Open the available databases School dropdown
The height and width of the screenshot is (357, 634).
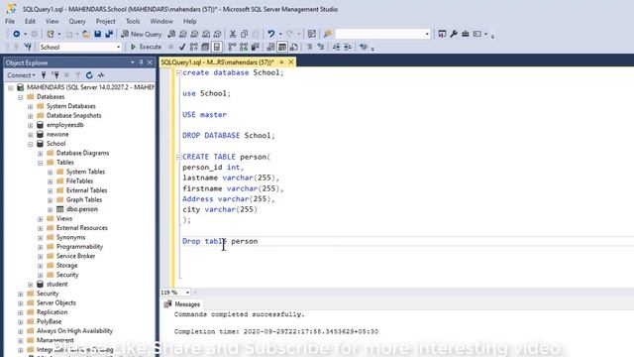coord(118,48)
